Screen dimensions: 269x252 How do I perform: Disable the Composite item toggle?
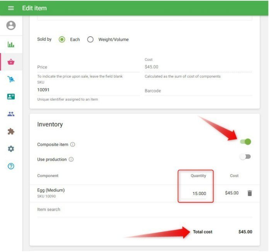point(245,142)
